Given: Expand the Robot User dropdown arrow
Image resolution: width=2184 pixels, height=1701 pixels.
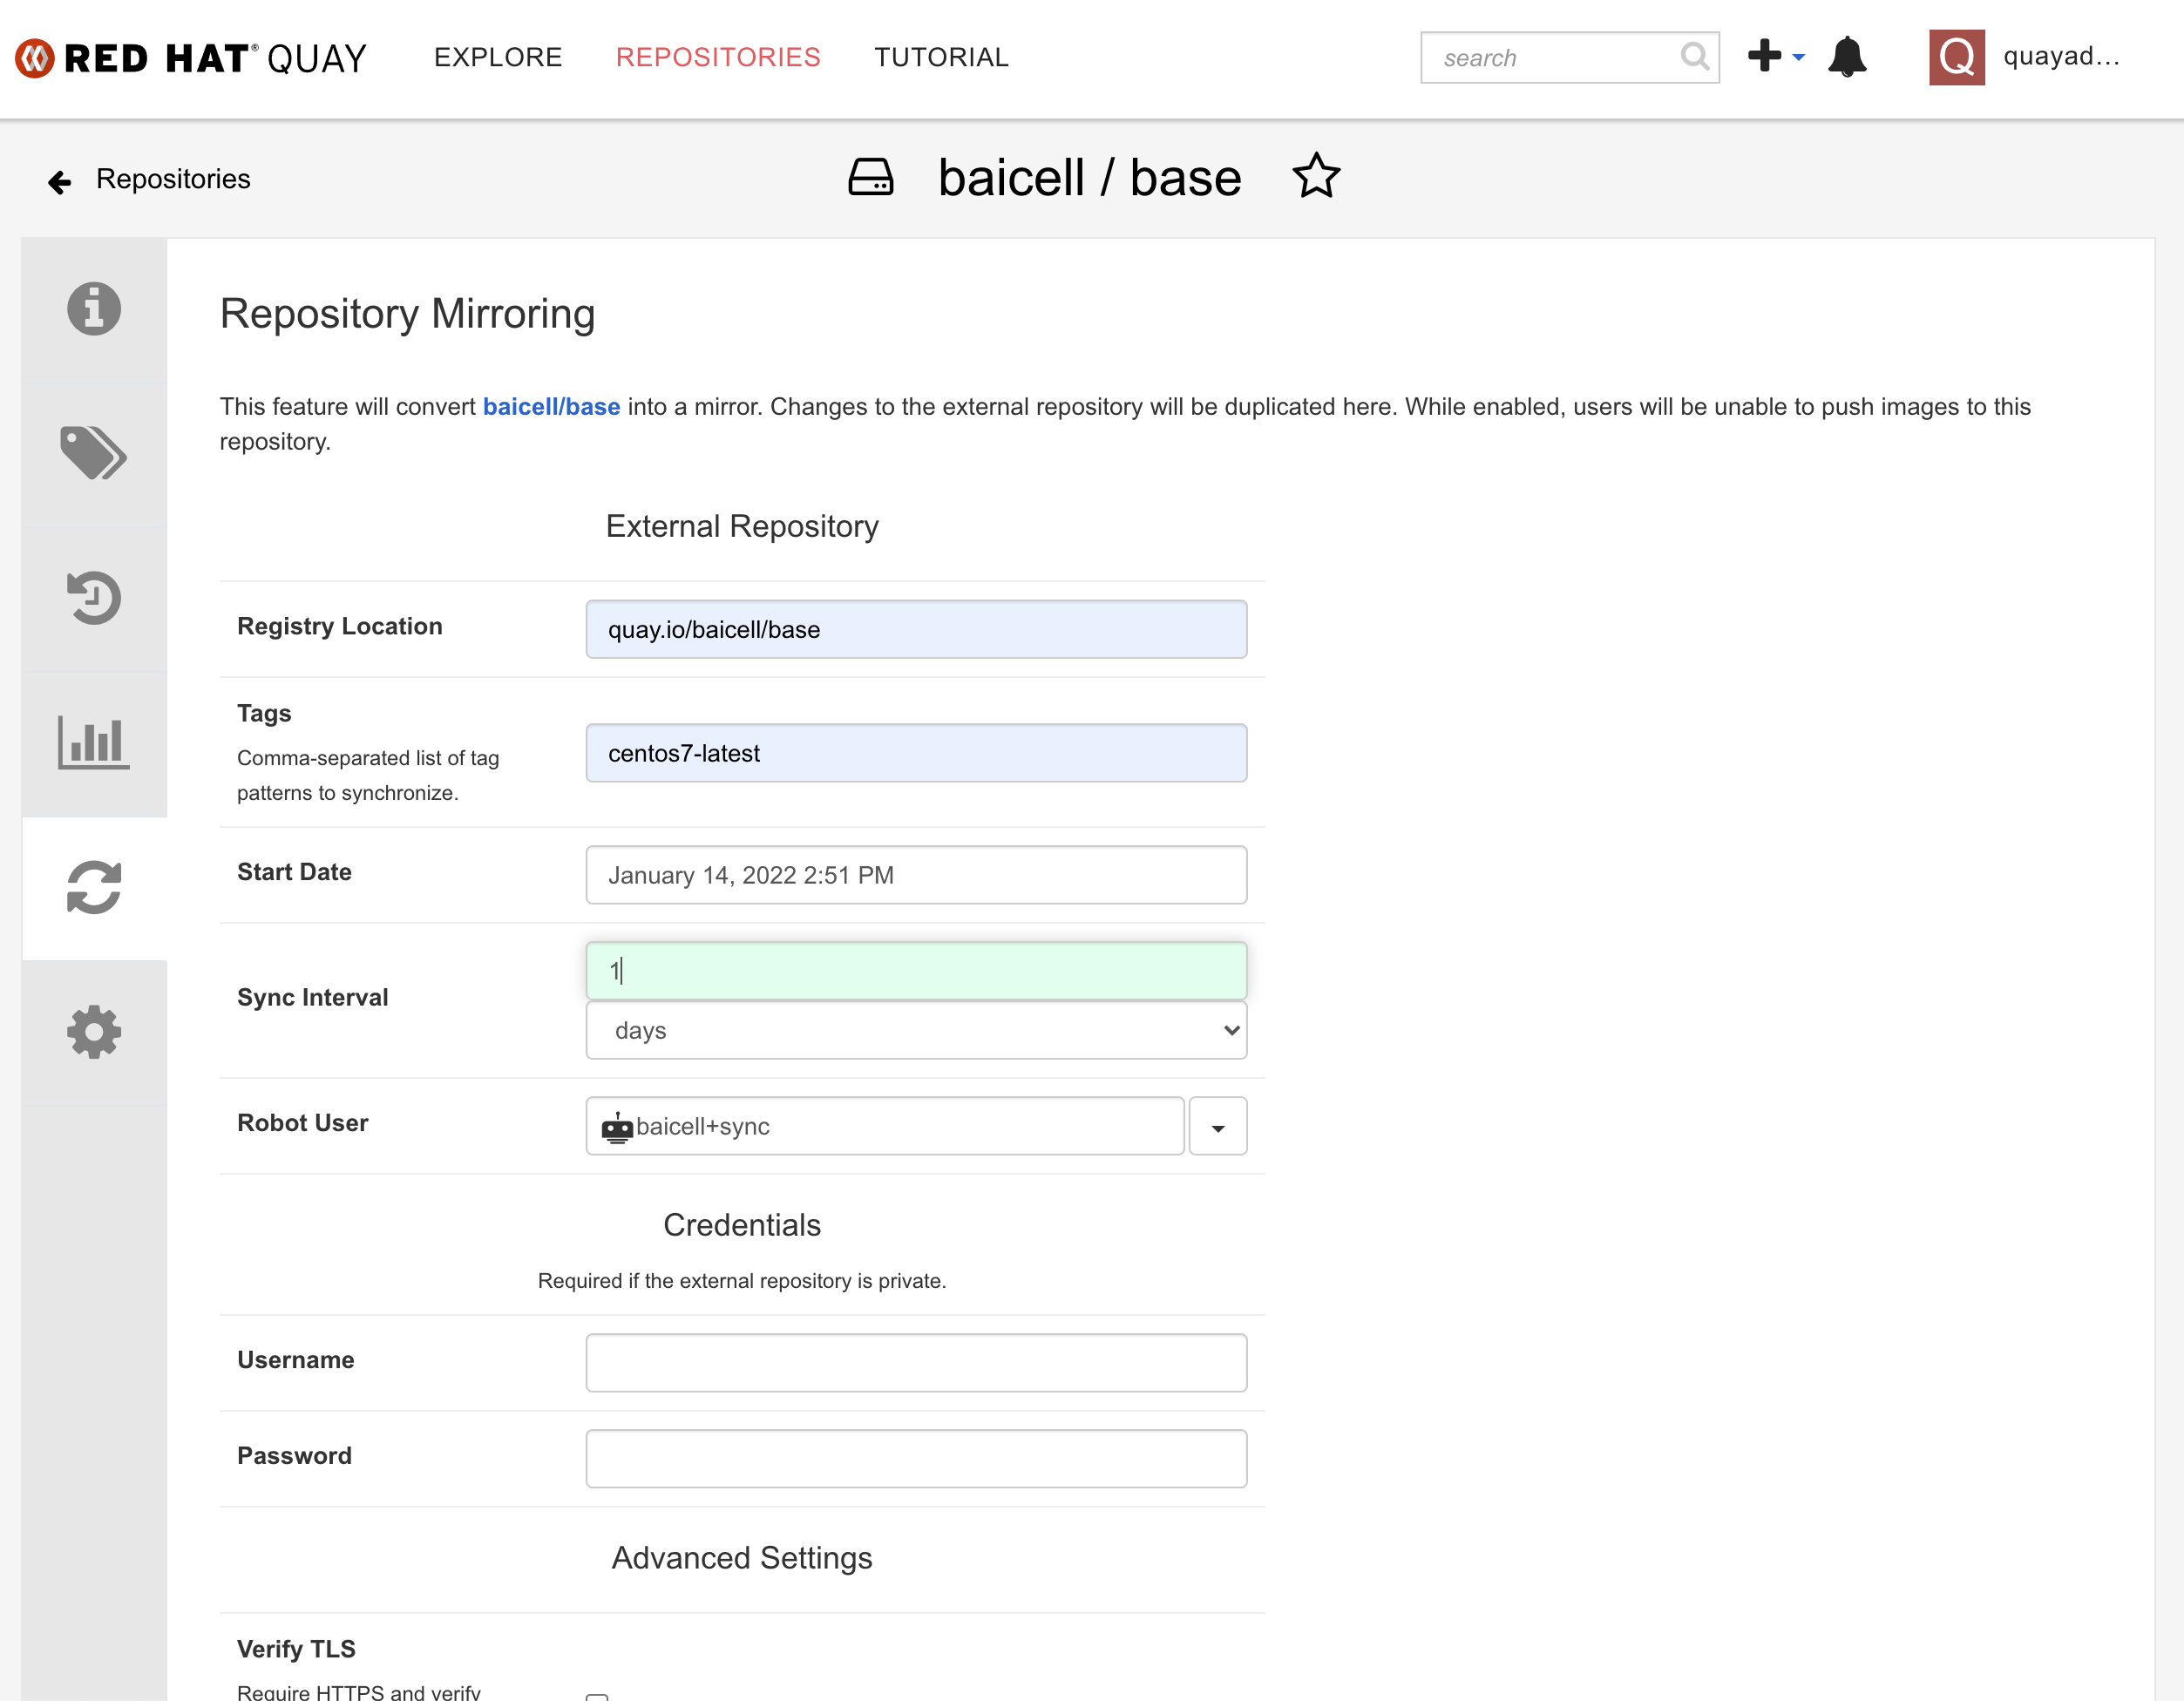Looking at the screenshot, I should (x=1217, y=1127).
